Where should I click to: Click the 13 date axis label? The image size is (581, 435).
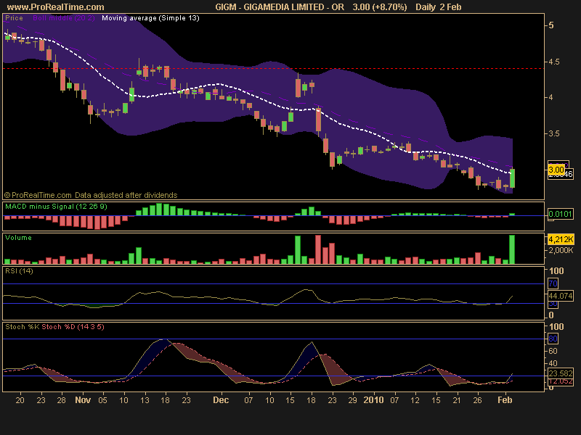[145, 400]
